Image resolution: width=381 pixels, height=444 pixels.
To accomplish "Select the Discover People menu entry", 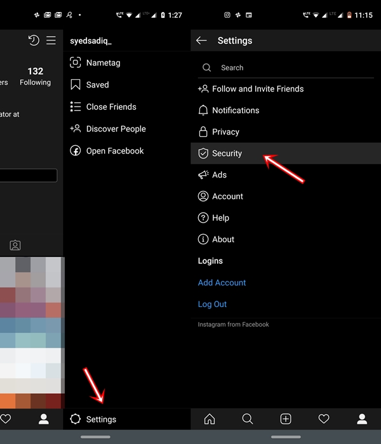I will pos(127,129).
